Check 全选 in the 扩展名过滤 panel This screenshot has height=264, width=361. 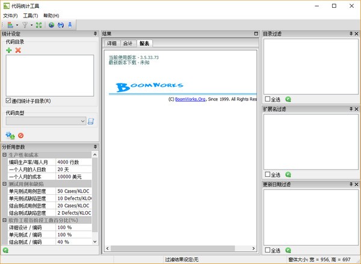pos(267,174)
